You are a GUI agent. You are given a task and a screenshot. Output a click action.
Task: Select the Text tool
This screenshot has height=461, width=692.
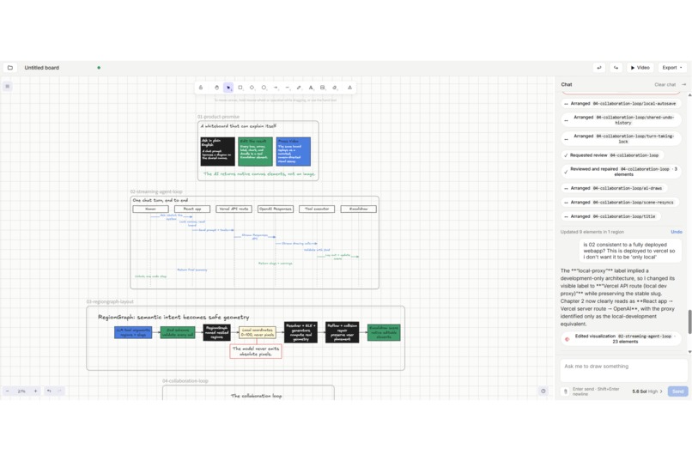(x=311, y=88)
